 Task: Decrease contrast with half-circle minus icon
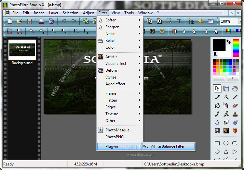click(x=54, y=31)
